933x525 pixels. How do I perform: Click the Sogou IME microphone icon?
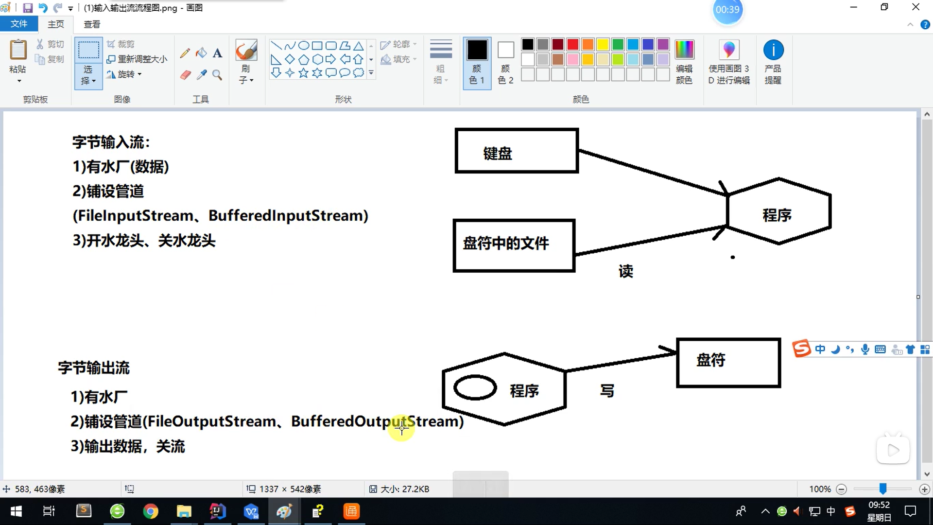(x=865, y=350)
